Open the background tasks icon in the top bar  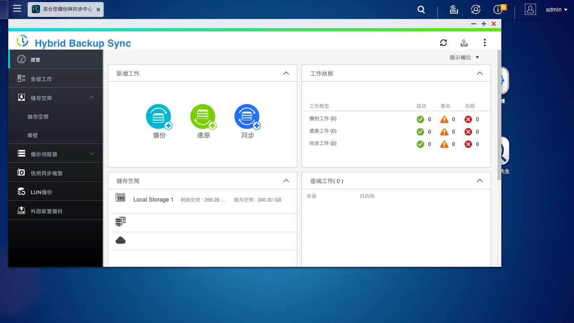tap(454, 9)
